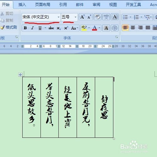Toggle Align Text Right
This screenshot has width=157, height=157.
(140, 28)
